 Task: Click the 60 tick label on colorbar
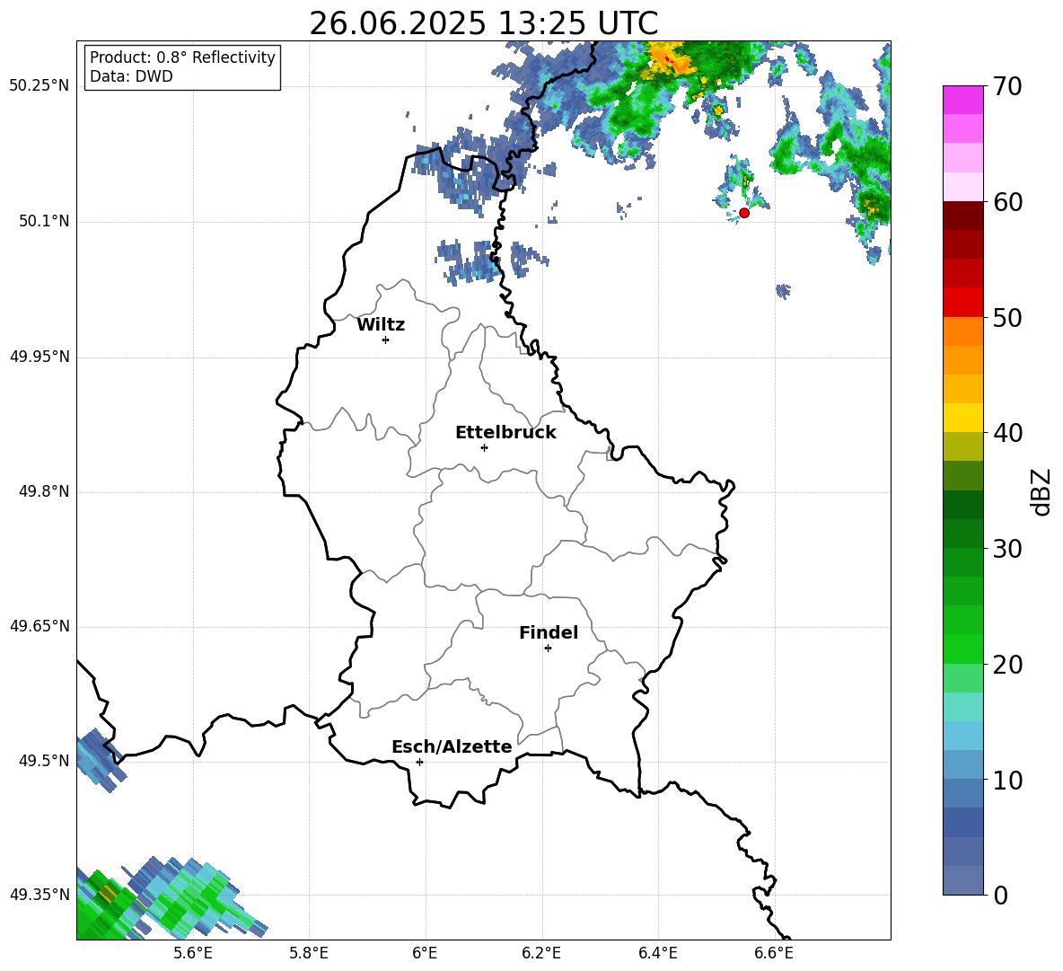click(x=1007, y=202)
